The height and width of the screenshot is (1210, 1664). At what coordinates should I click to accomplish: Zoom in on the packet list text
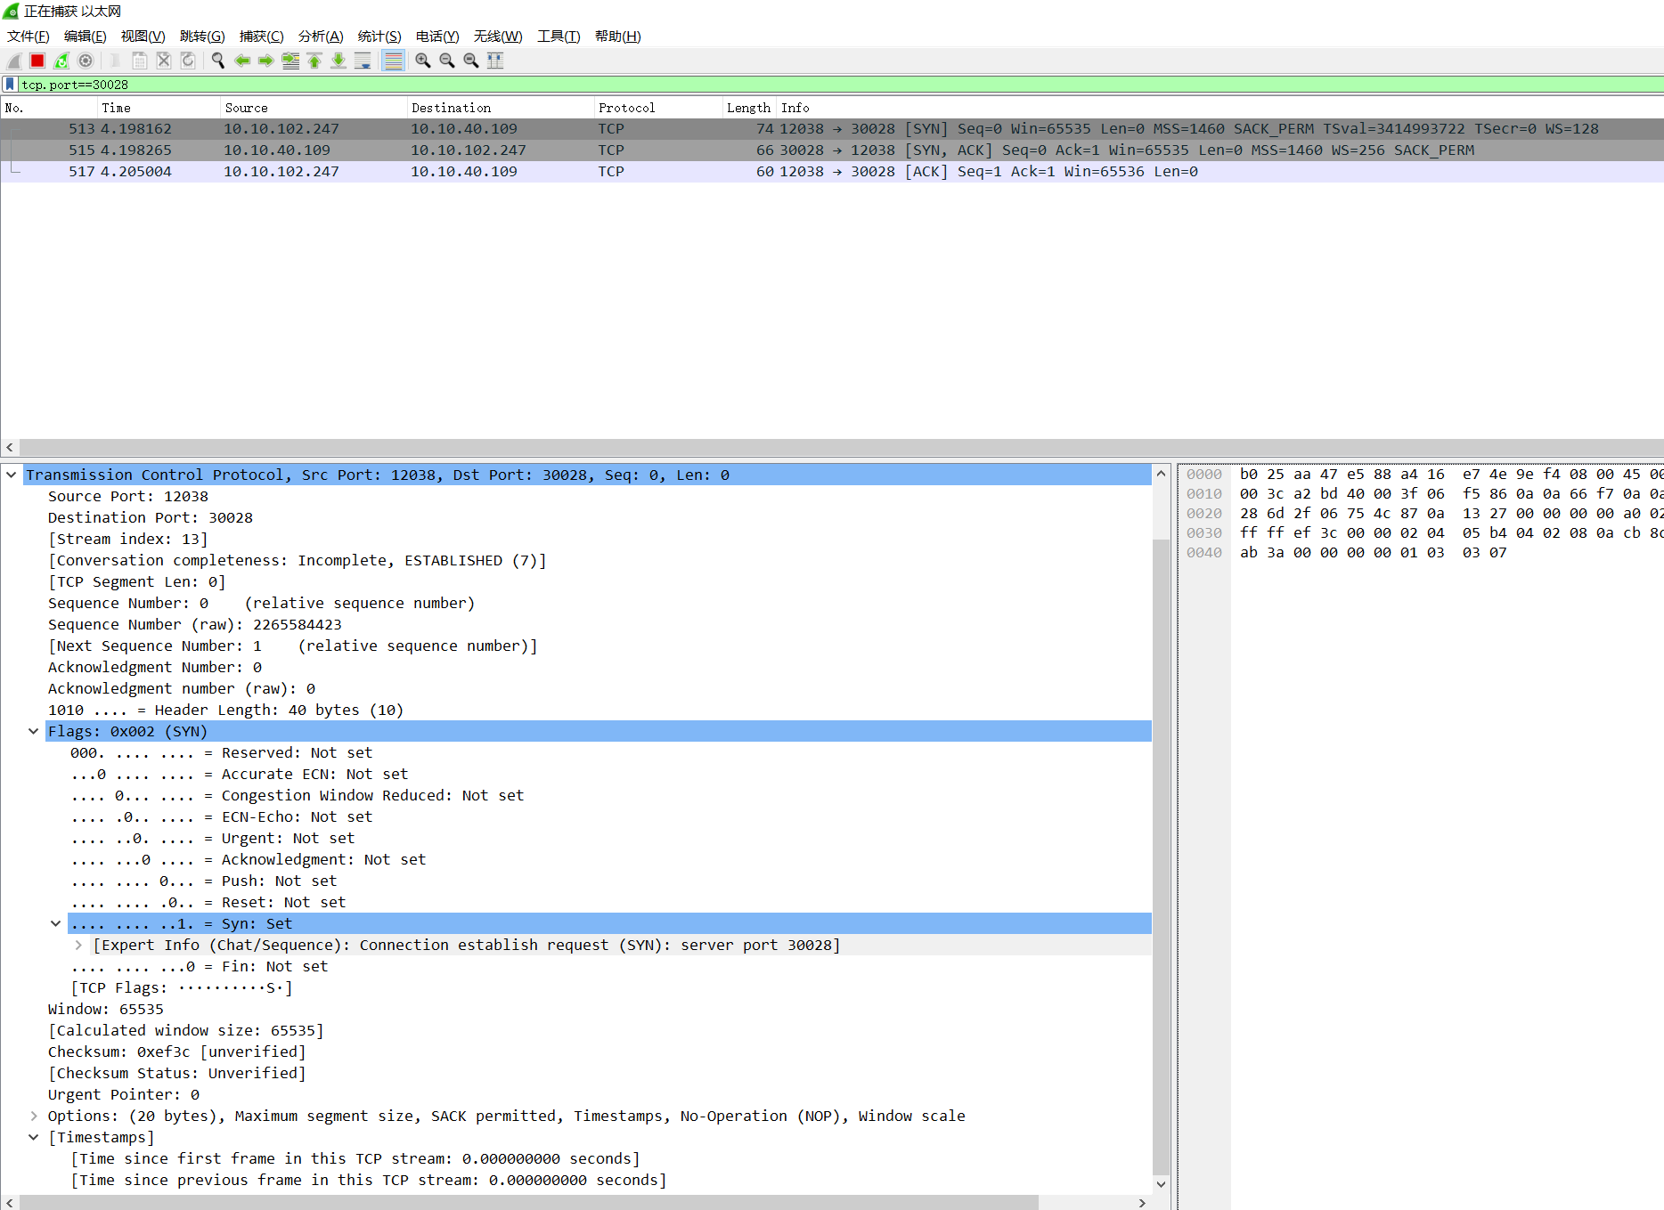(423, 61)
